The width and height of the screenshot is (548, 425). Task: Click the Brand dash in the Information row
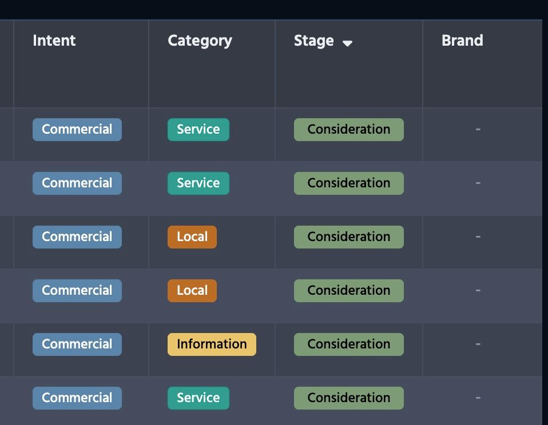[x=478, y=344]
